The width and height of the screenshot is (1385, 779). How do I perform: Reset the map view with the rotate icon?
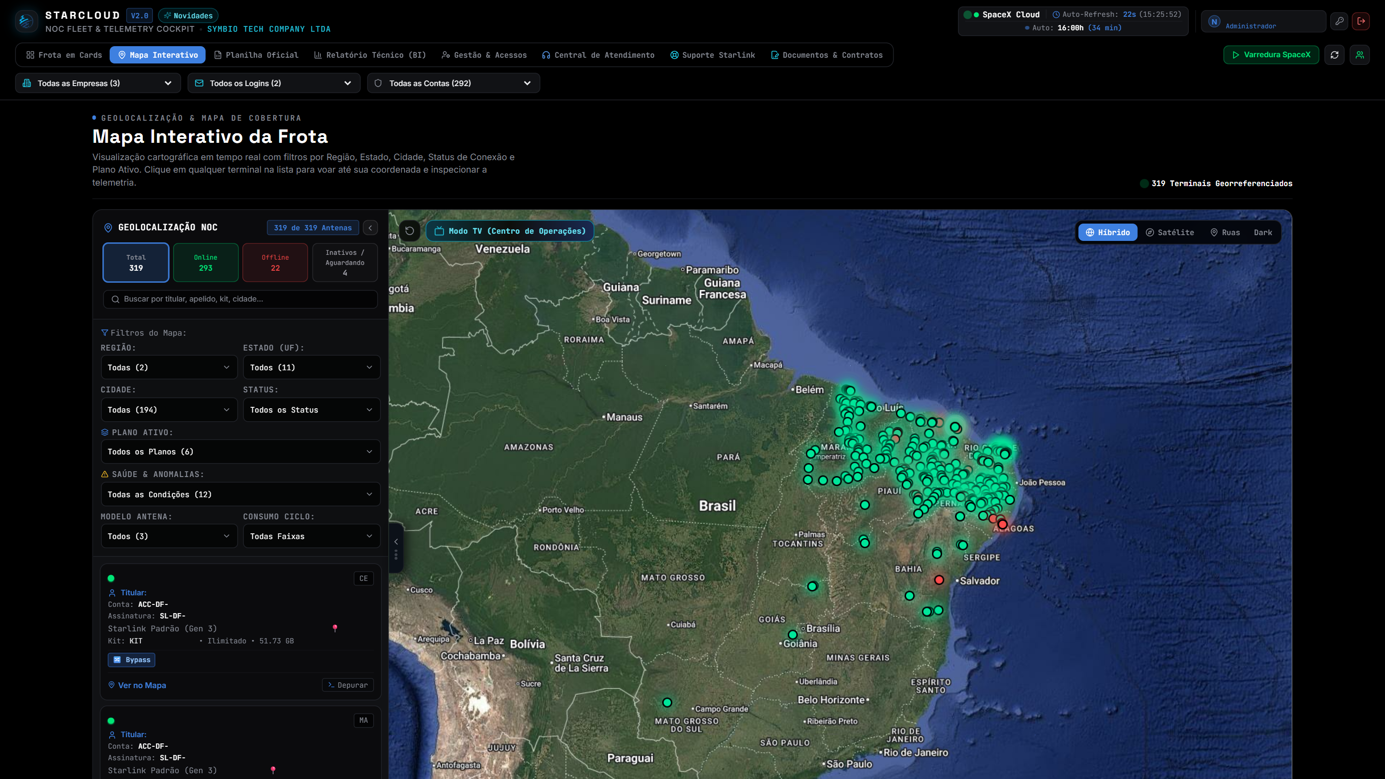click(x=410, y=231)
